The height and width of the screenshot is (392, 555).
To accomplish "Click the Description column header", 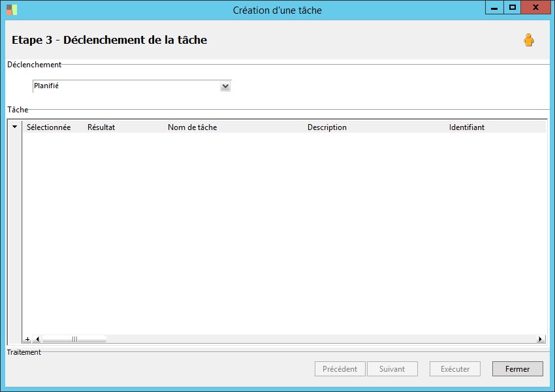I will [326, 127].
